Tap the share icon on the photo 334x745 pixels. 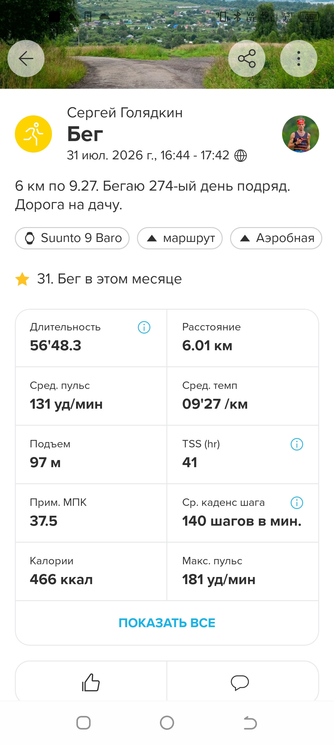point(247,58)
